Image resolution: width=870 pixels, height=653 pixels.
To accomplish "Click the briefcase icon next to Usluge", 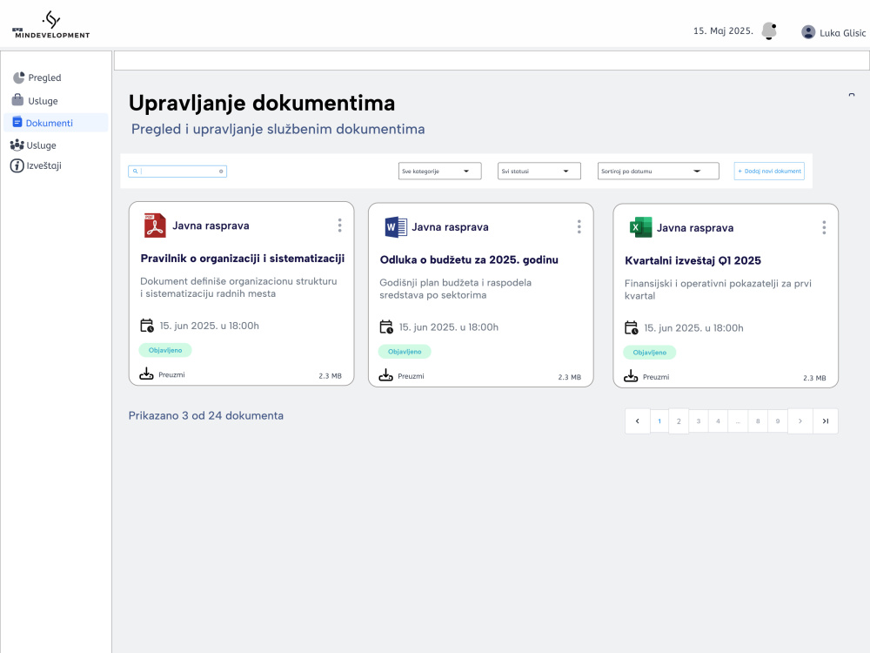I will (x=17, y=100).
